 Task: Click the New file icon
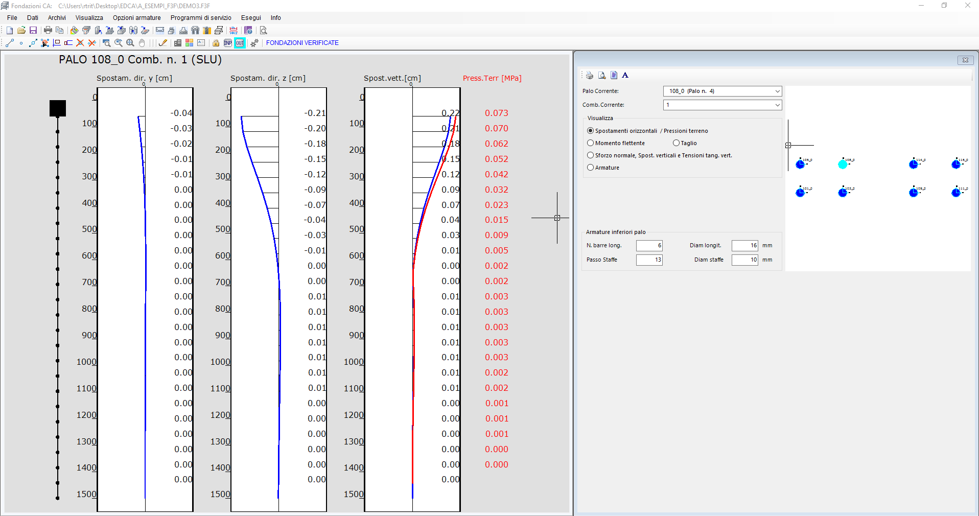pos(10,31)
